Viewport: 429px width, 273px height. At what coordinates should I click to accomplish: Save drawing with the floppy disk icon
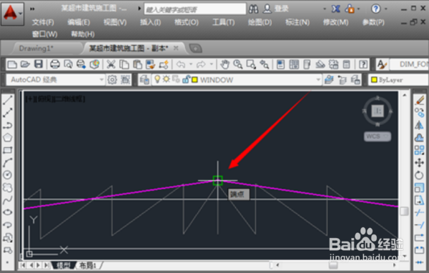[x=39, y=64]
